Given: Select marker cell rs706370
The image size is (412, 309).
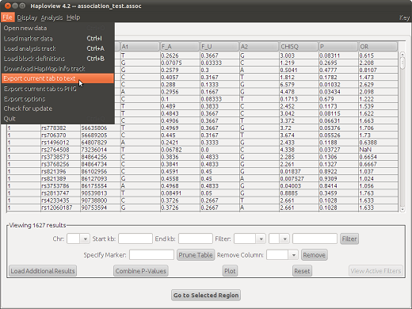Looking at the screenshot, I should (60, 135).
